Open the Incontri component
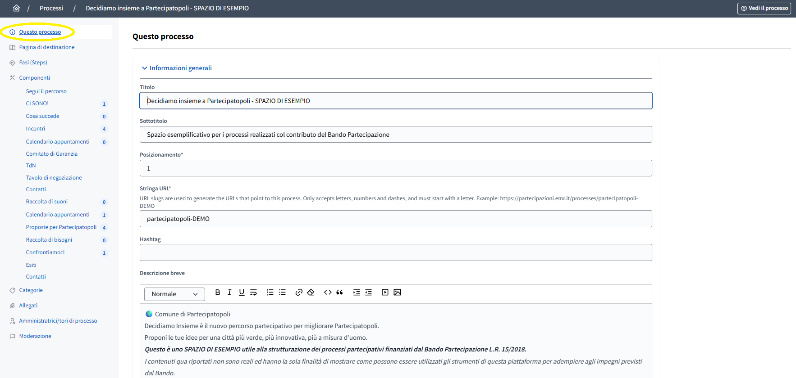 pyautogui.click(x=35, y=129)
